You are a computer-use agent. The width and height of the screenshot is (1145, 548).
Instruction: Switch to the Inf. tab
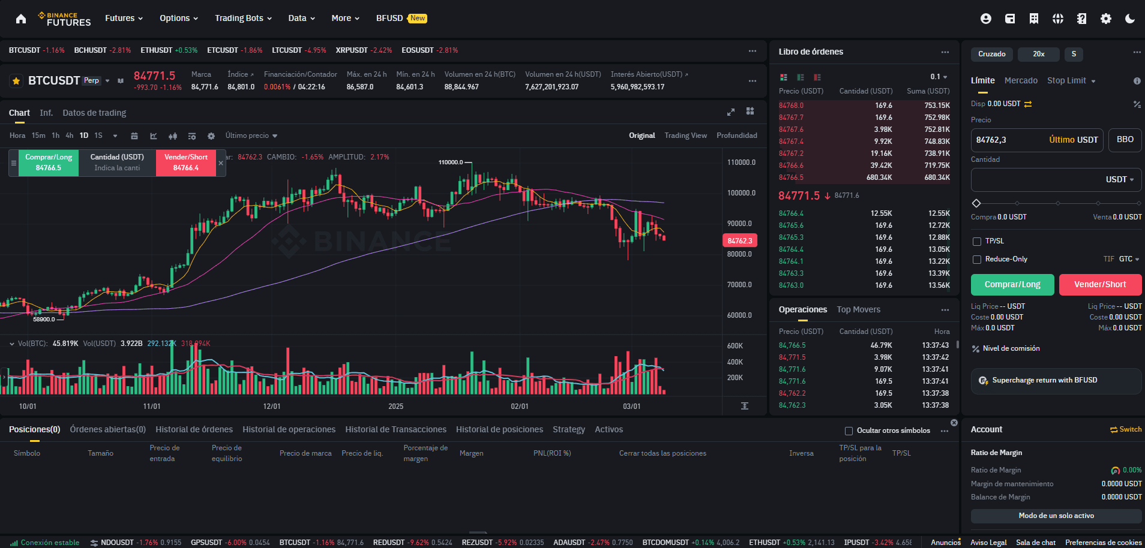[46, 113]
